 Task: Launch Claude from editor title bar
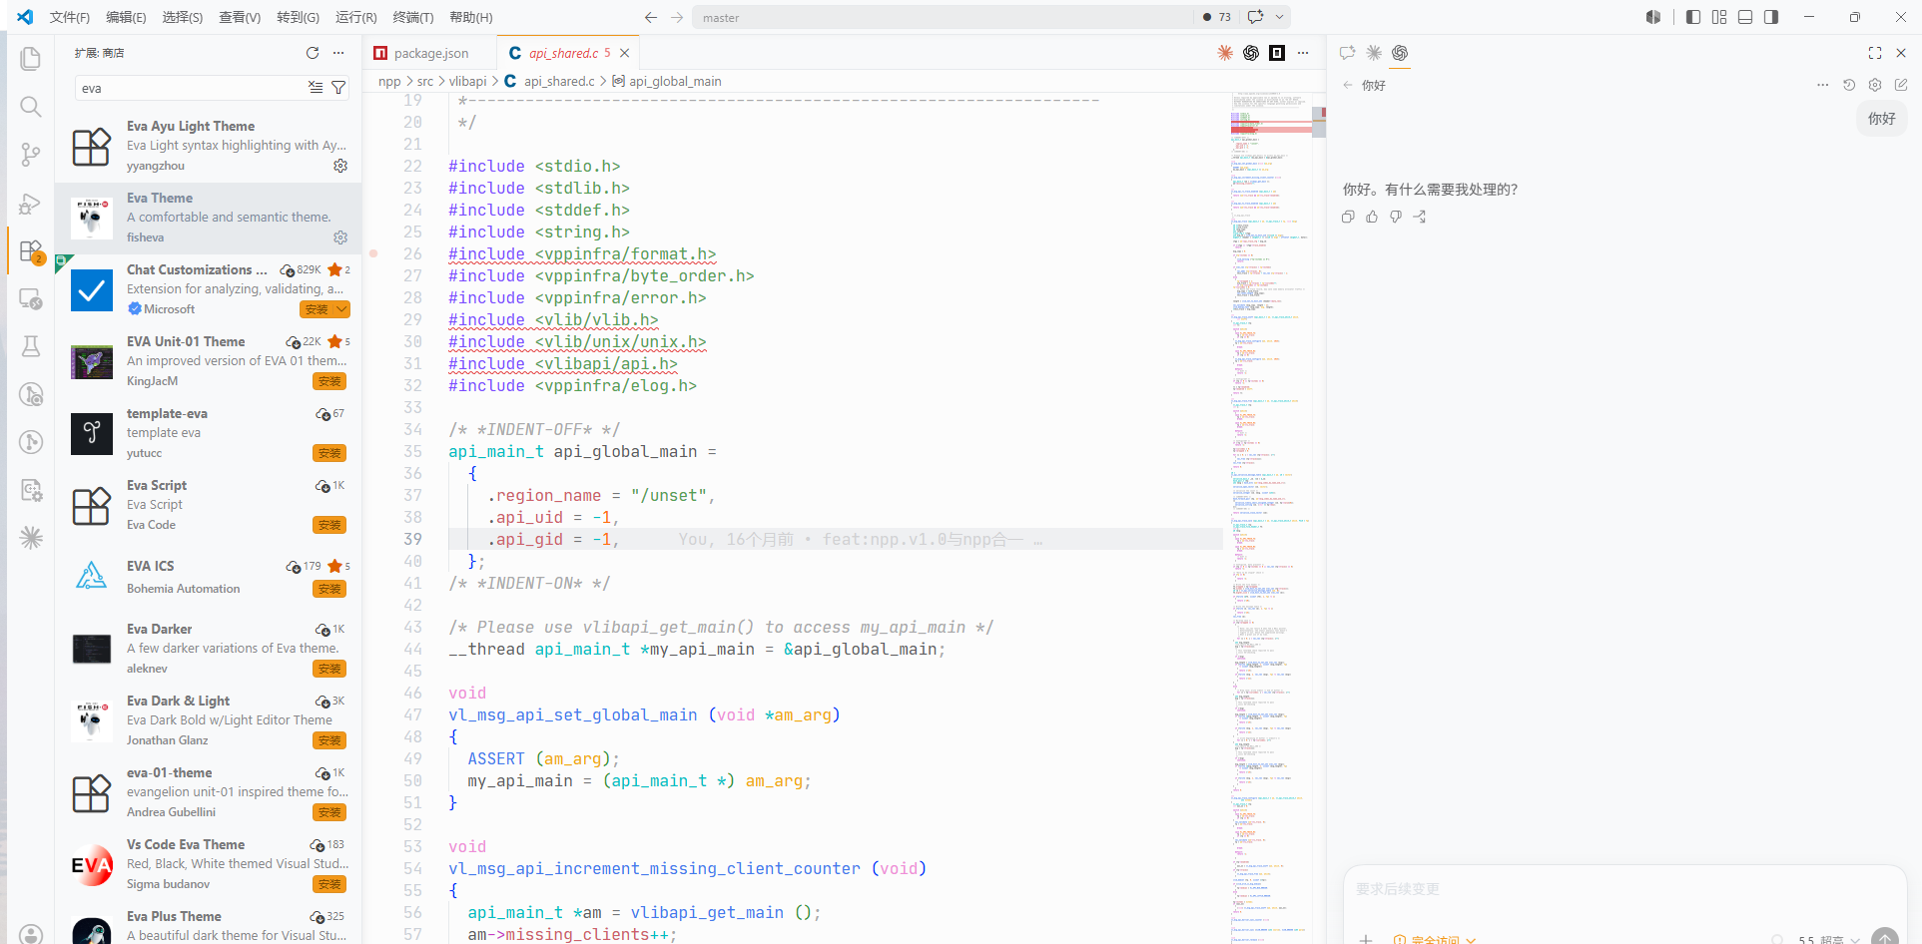tap(1225, 53)
